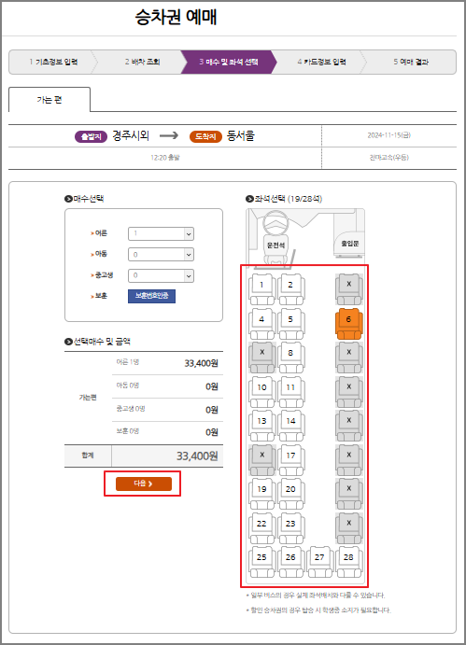Choose seat number 5
466x645 pixels.
(291, 323)
